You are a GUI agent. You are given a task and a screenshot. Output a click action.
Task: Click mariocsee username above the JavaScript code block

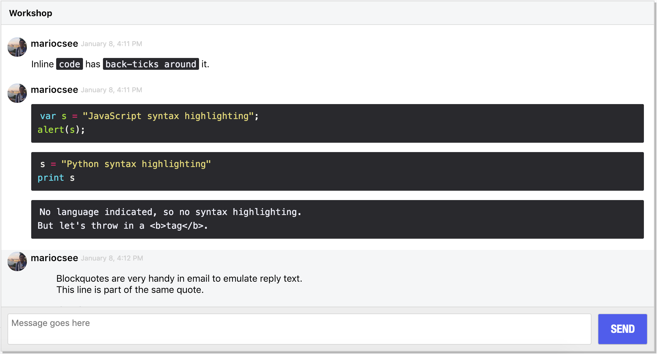click(x=54, y=90)
